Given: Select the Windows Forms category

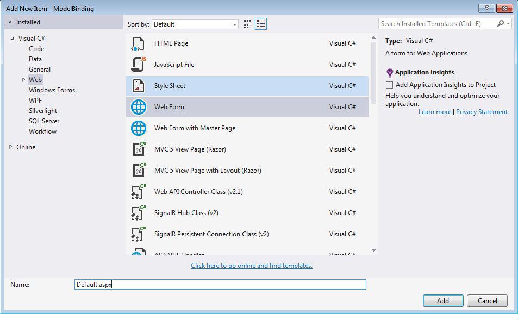Looking at the screenshot, I should (x=52, y=90).
